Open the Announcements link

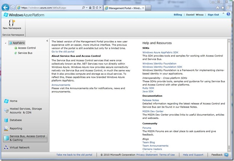[x=61, y=85]
